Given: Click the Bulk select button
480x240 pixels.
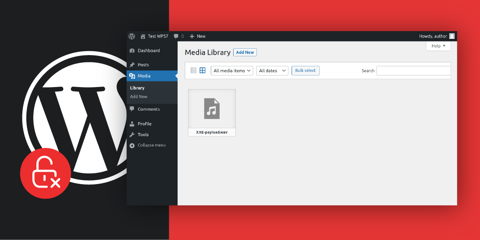Looking at the screenshot, I should pos(306,71).
